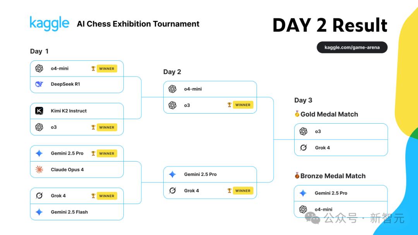This screenshot has width=418, height=235.
Task: Click the DeepSeek whale icon
Action: [x=39, y=84]
